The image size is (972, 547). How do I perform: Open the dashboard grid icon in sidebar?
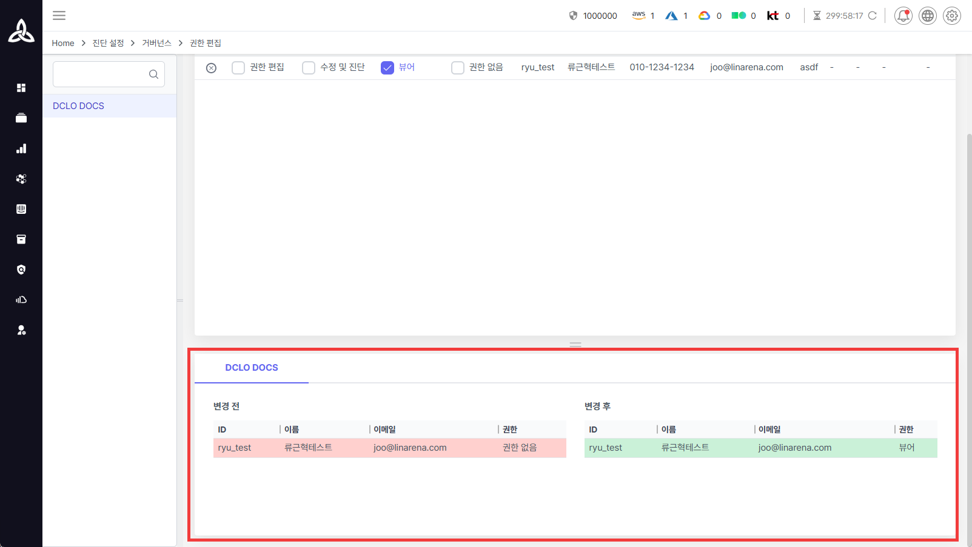coord(21,88)
